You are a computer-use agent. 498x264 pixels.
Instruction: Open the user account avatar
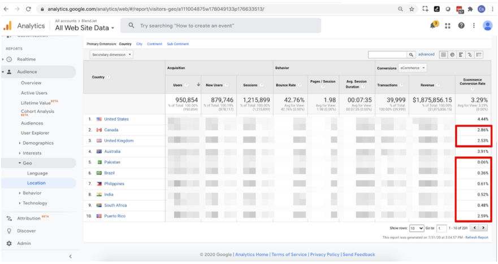(x=487, y=25)
